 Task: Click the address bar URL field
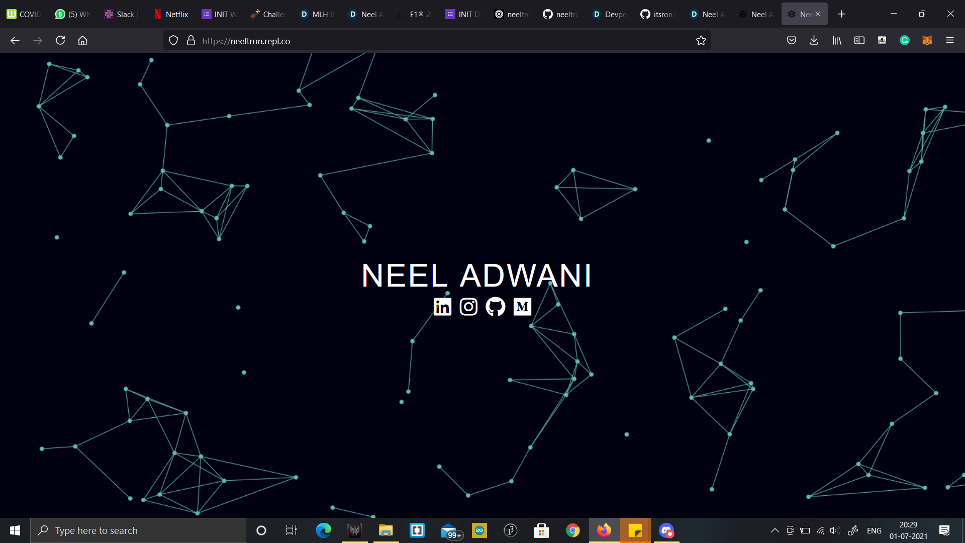point(402,41)
